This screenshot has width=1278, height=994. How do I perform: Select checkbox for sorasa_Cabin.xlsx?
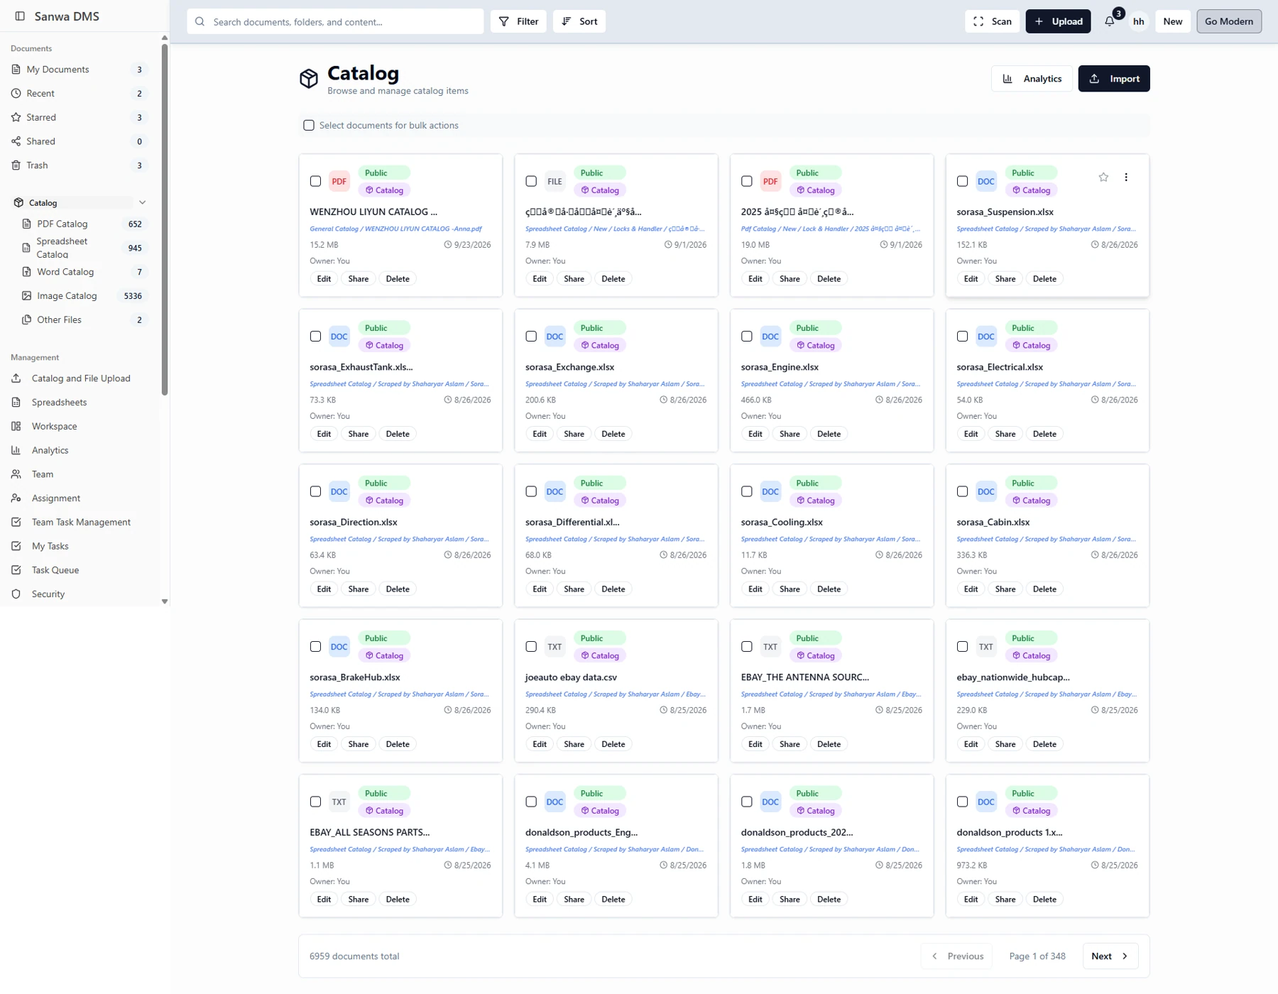(963, 491)
